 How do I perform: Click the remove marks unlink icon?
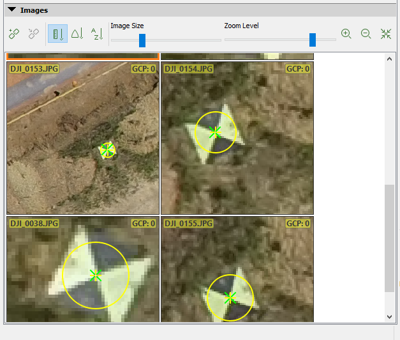pyautogui.click(x=33, y=34)
